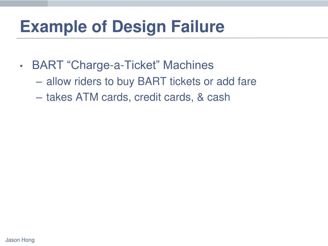Screen dimensions: 328x246
Task: Click the darker gray segment of top bar
Action: coord(24,3)
